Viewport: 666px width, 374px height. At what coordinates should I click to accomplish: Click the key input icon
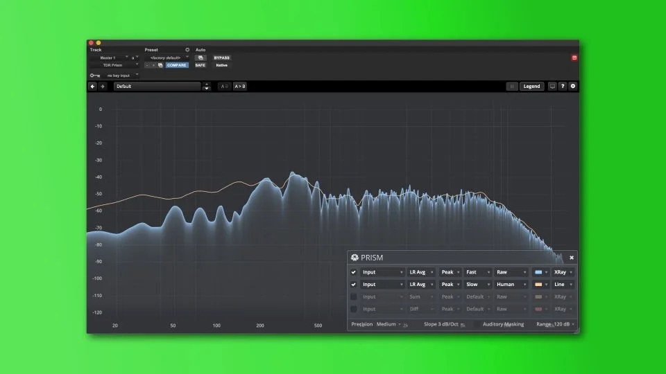click(95, 75)
